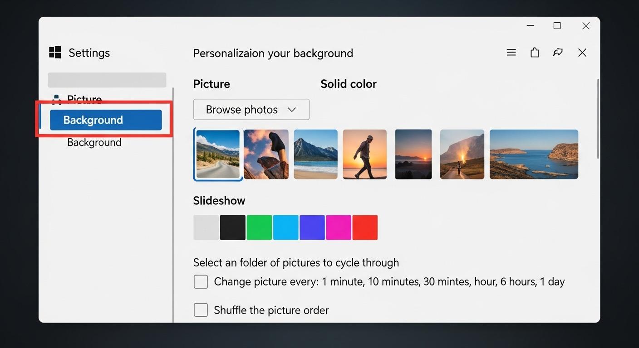Viewport: 639px width, 348px height.
Task: Open the hamburger menu icon at top right
Action: click(511, 53)
